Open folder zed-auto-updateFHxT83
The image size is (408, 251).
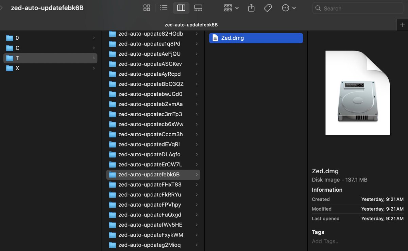pos(153,185)
